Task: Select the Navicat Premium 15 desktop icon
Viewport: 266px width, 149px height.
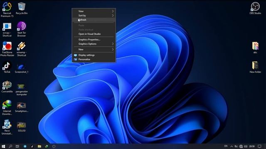Action: click(x=7, y=10)
